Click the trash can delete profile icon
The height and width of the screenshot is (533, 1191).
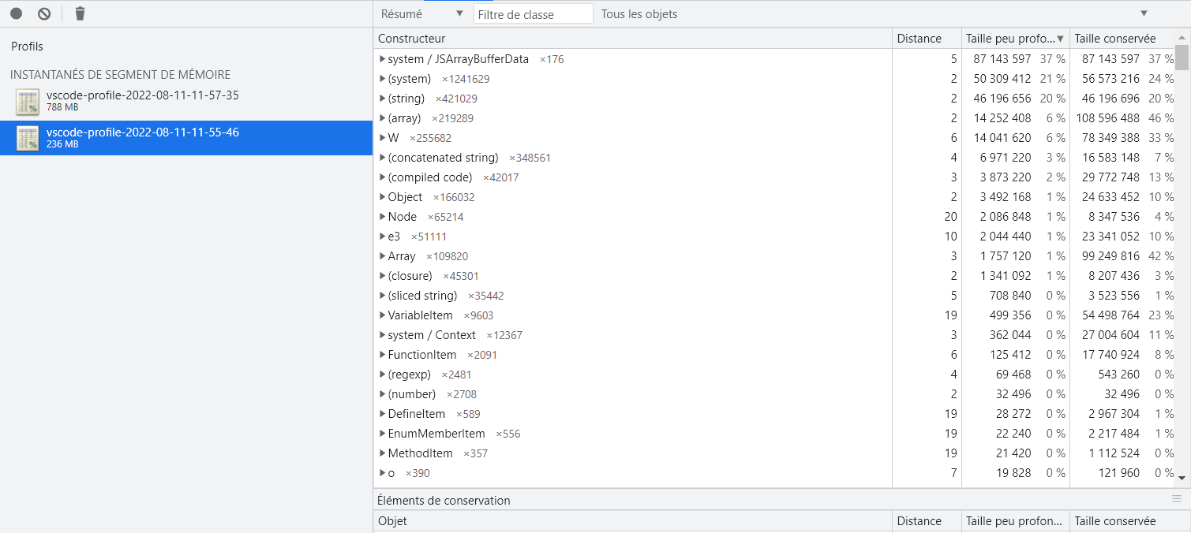point(80,13)
